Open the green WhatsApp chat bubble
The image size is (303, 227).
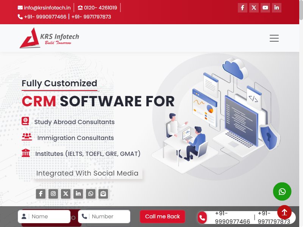click(282, 191)
